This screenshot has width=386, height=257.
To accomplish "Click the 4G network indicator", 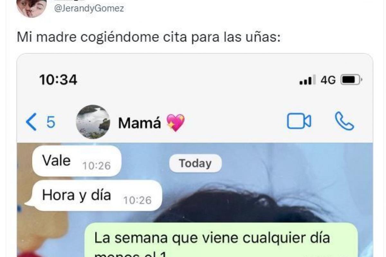I will coord(328,80).
